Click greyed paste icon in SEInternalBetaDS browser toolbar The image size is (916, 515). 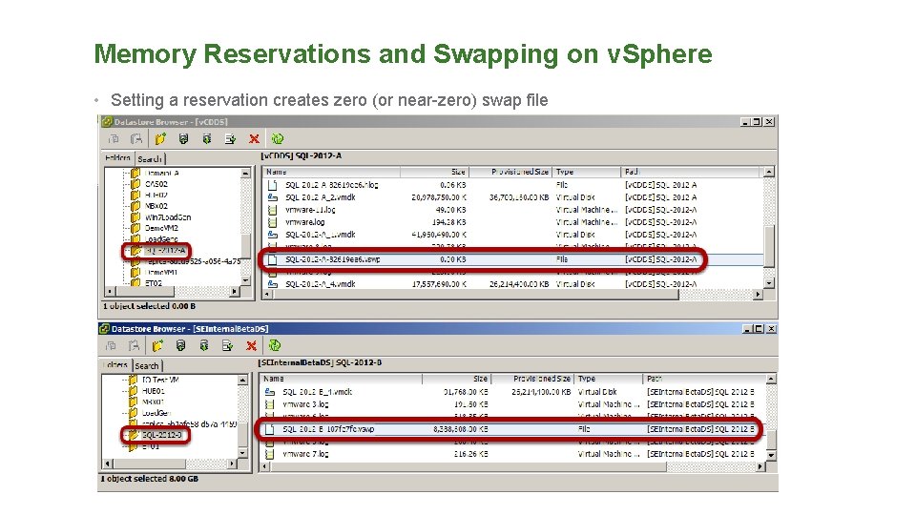click(134, 345)
